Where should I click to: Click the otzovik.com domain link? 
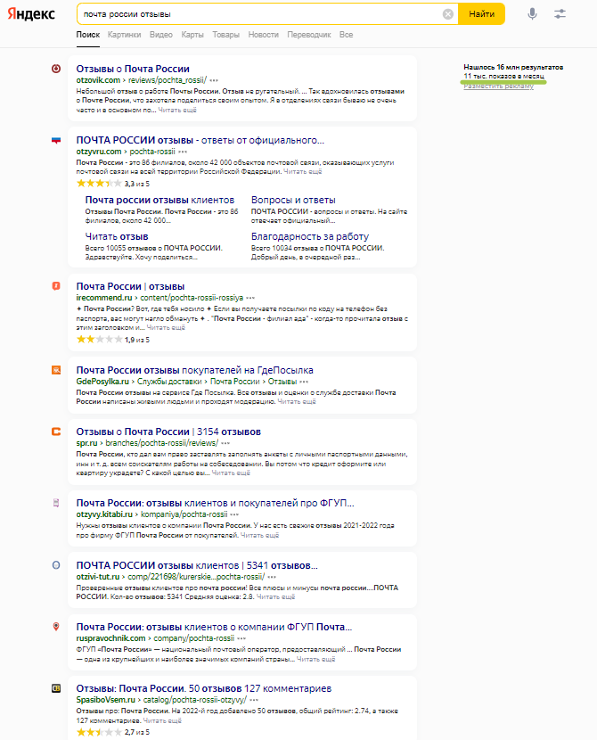[98, 80]
